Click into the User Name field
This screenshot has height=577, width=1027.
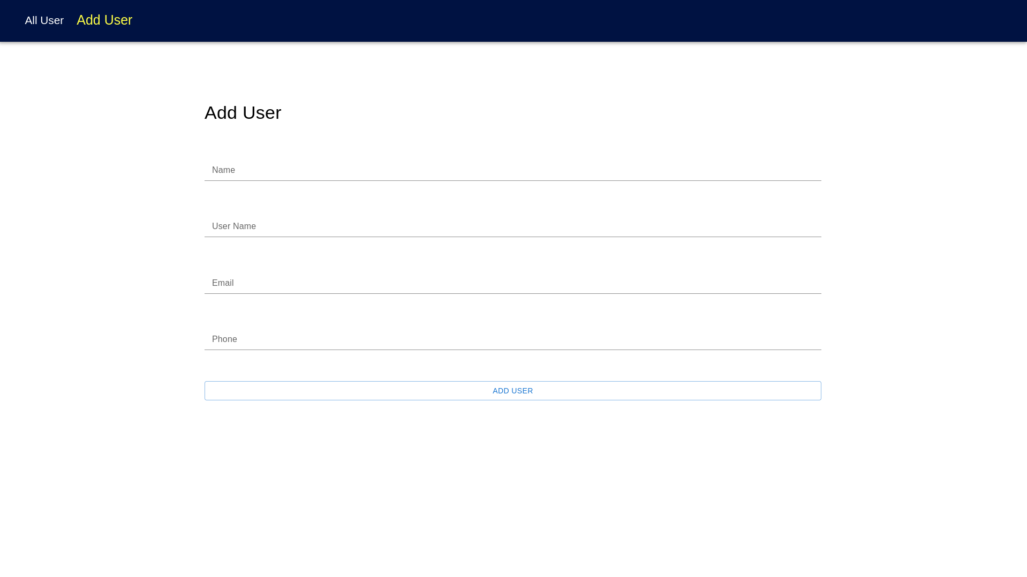pyautogui.click(x=512, y=226)
